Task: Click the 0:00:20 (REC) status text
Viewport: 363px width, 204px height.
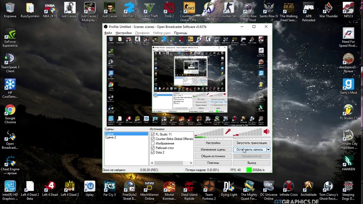Action: point(149,170)
